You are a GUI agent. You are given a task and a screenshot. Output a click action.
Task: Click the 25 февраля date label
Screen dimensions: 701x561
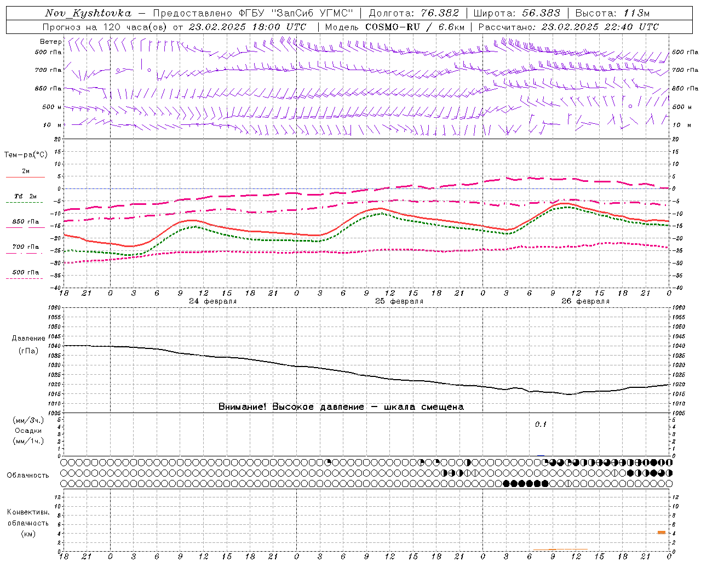click(399, 301)
